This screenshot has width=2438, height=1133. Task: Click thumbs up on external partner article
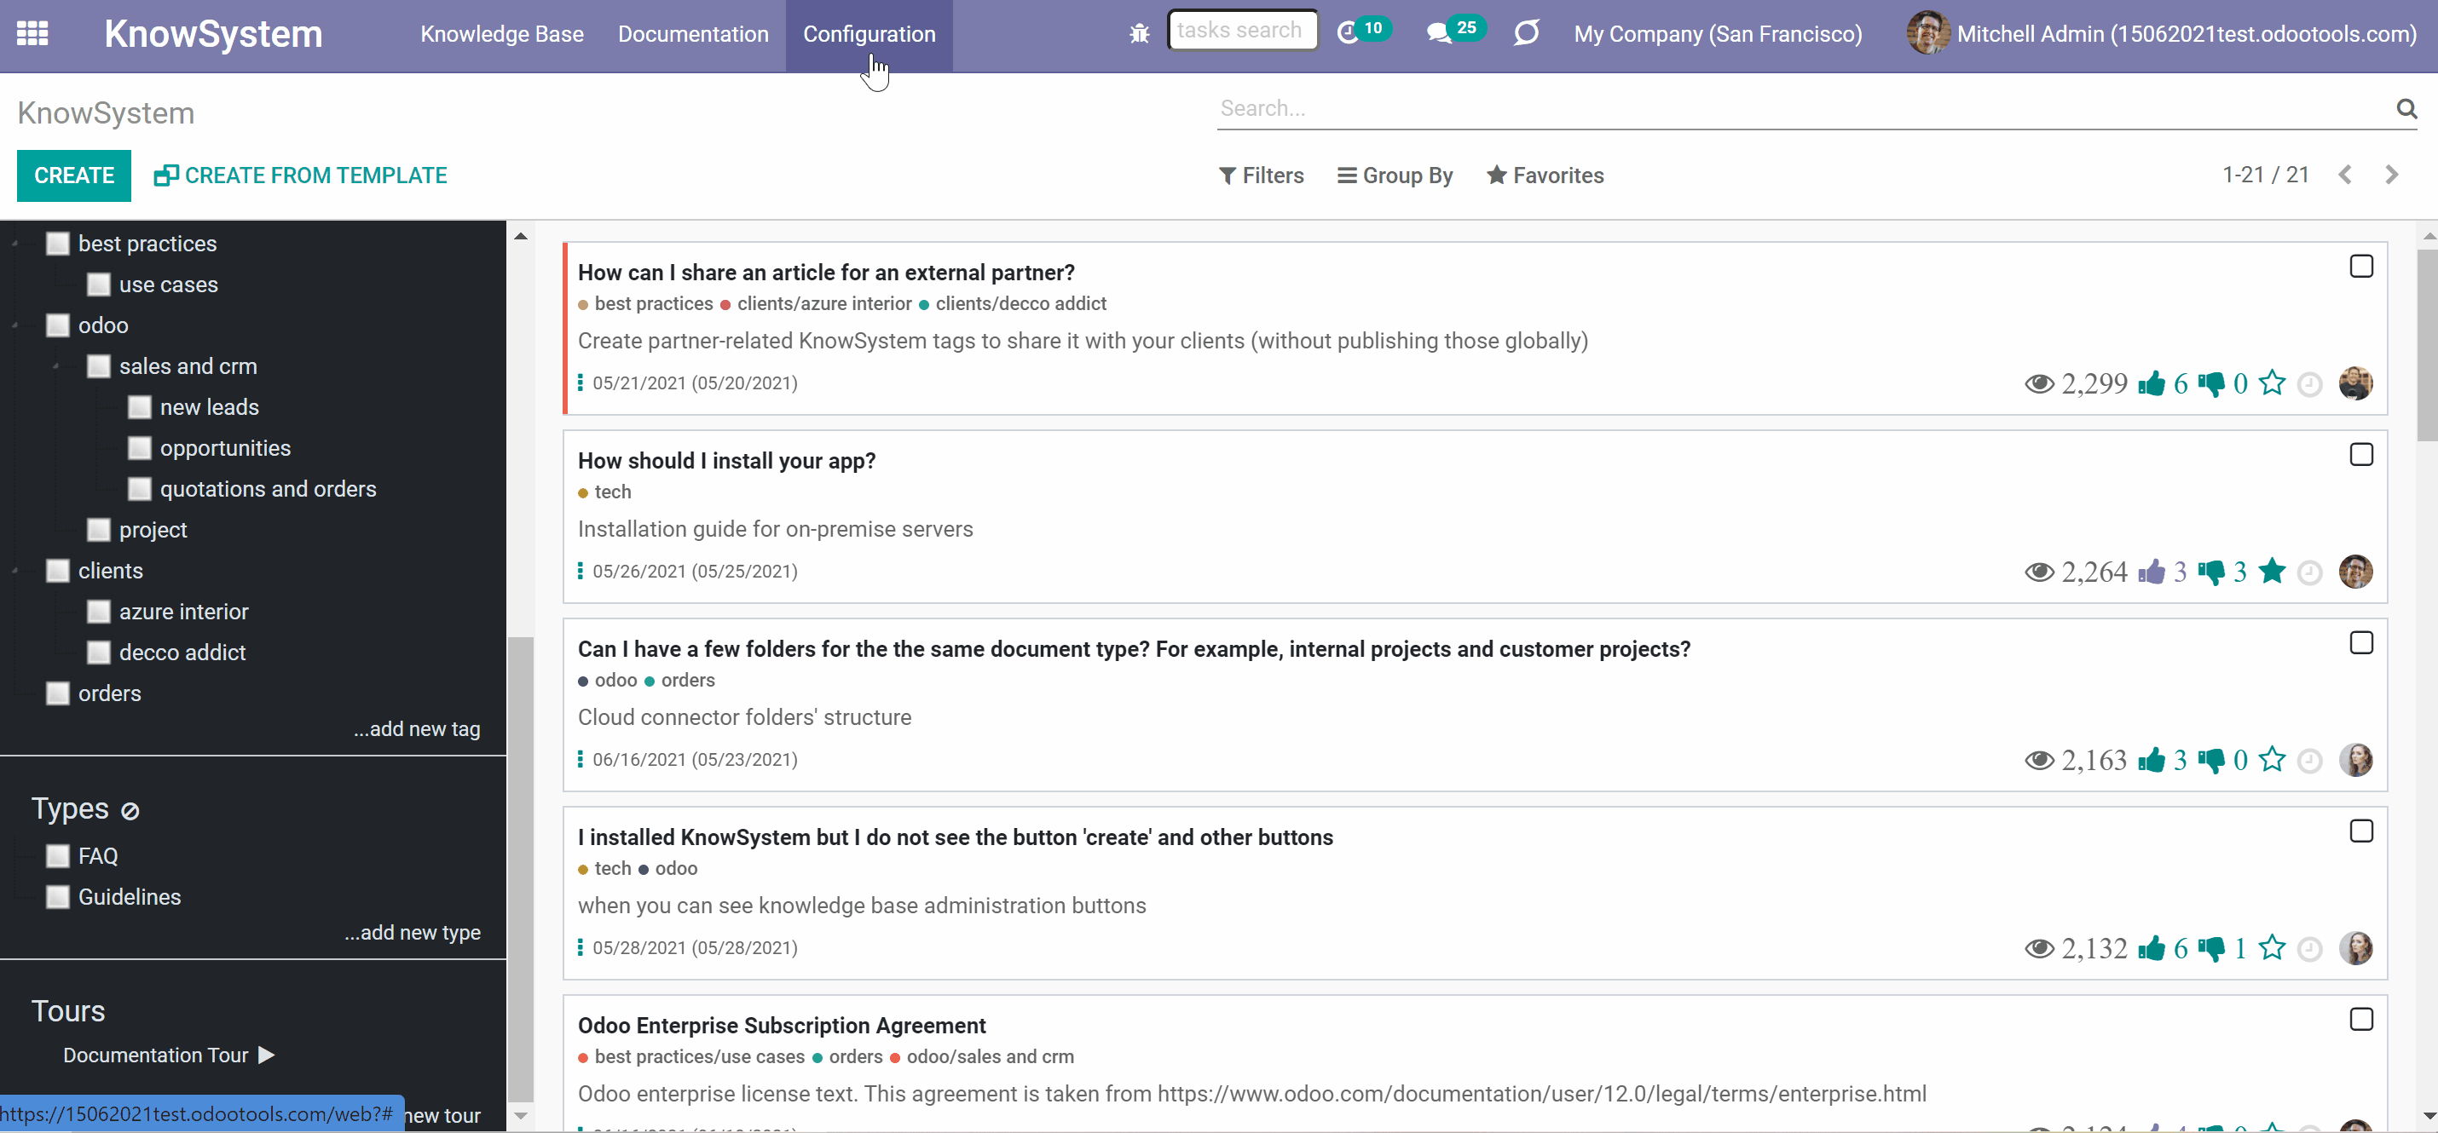[x=2152, y=383]
